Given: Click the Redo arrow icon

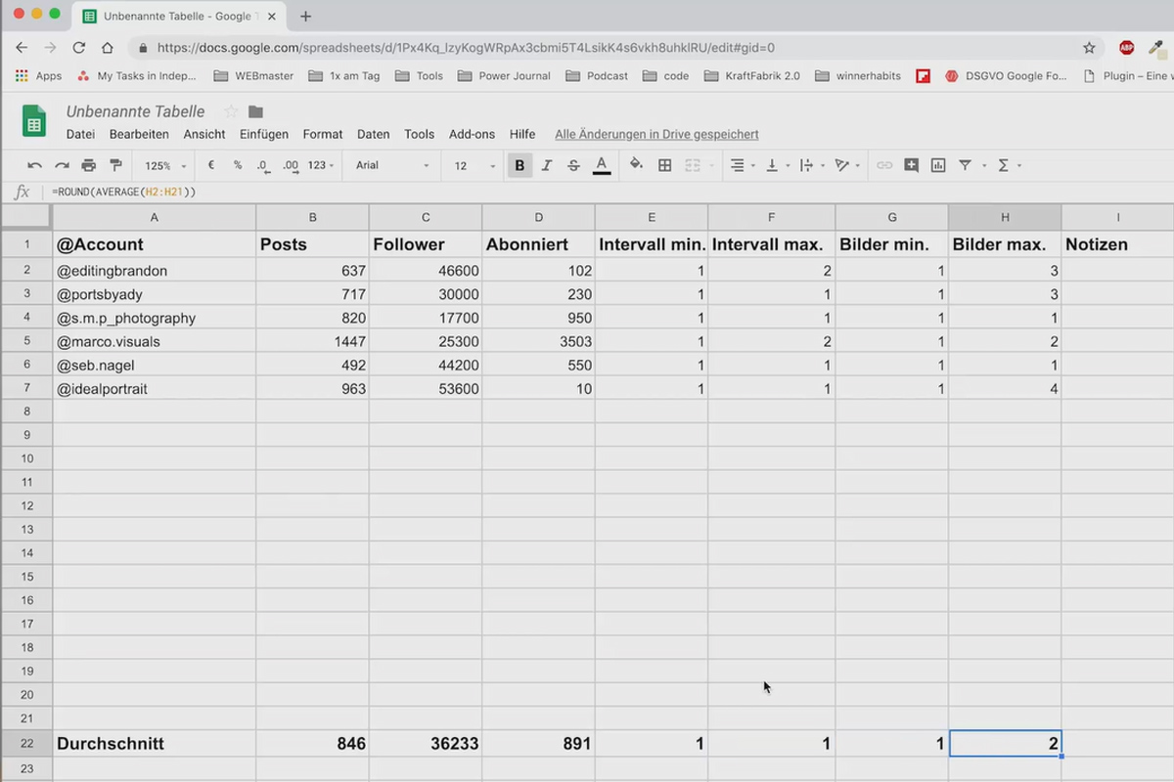Looking at the screenshot, I should [x=62, y=166].
